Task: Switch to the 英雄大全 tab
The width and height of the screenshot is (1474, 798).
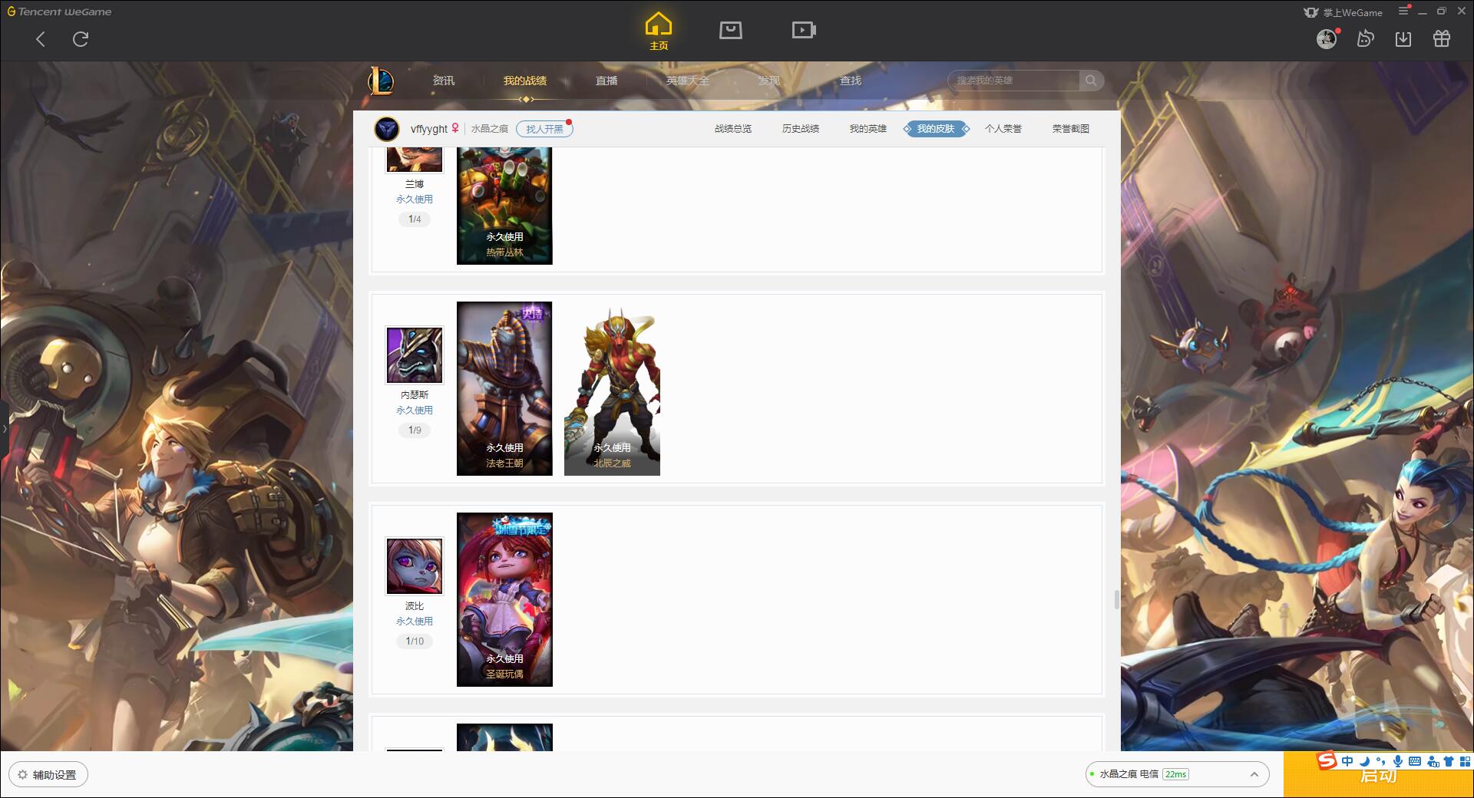Action: [x=688, y=81]
